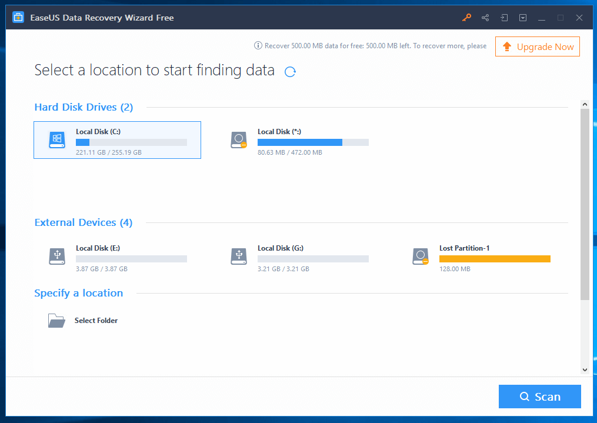Open the title bar dropdown menu icon
Screen dimensions: 597x423
coord(523,18)
